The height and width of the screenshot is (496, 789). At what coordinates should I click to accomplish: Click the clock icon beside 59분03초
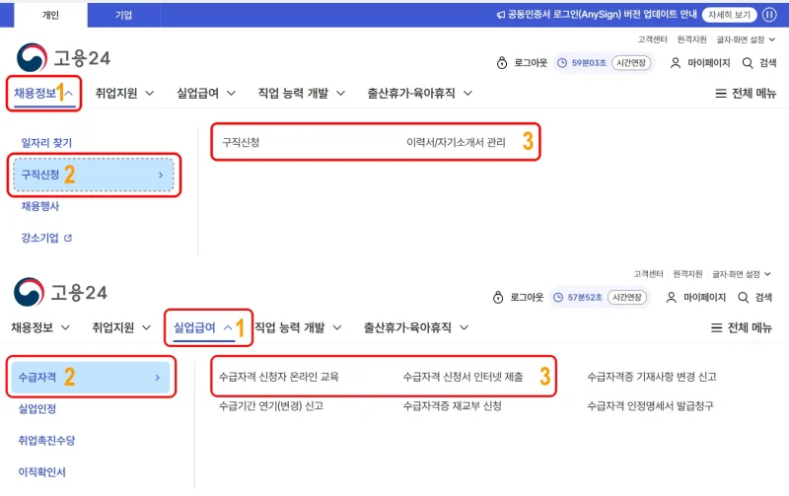coord(562,63)
